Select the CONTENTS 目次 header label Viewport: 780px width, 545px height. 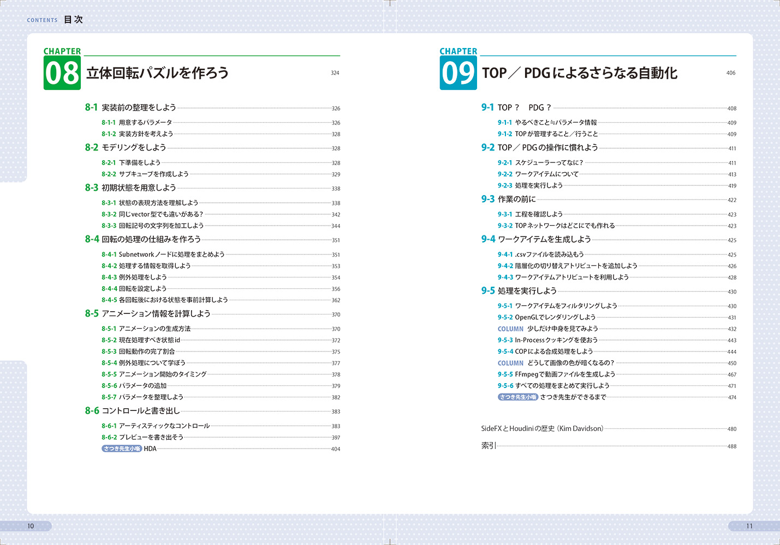55,20
